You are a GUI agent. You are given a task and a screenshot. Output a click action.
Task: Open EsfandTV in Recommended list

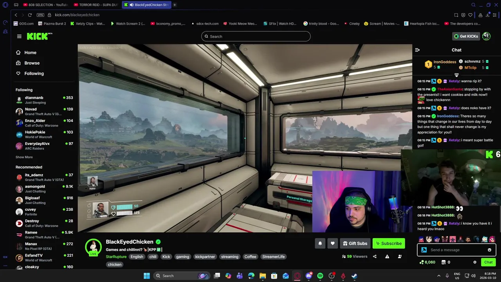point(44,258)
